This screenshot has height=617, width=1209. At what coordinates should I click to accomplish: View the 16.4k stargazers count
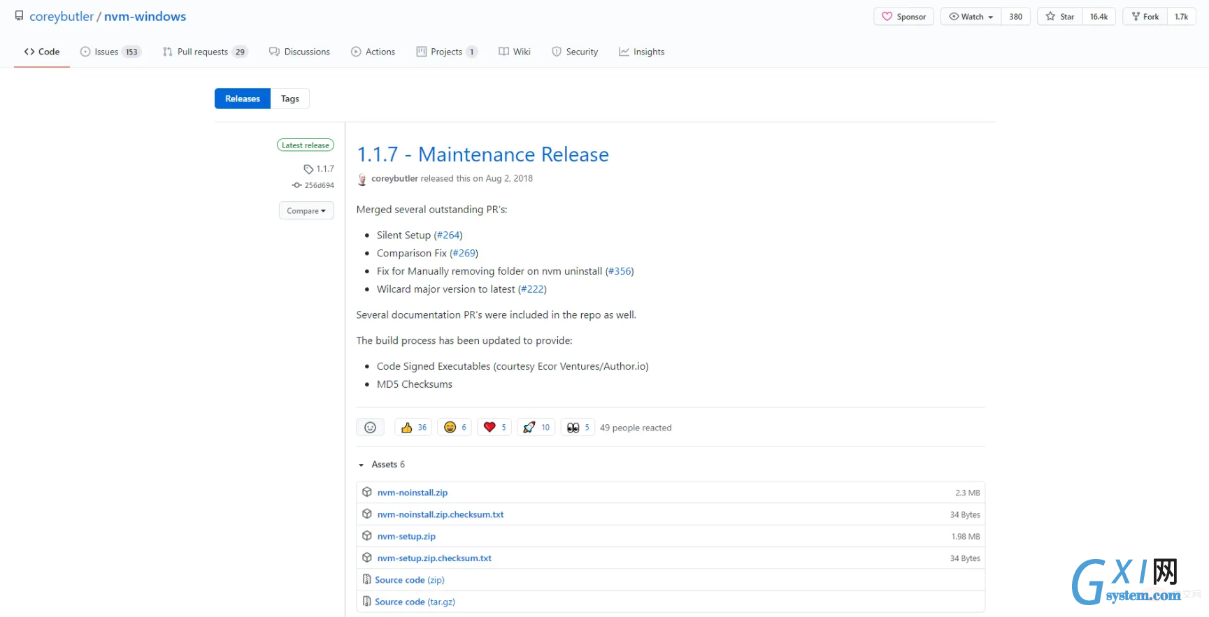click(x=1099, y=17)
